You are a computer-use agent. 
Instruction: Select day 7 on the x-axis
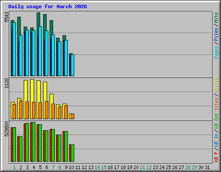(x=53, y=167)
